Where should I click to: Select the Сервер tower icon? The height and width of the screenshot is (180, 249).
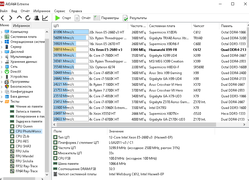(x=7, y=47)
